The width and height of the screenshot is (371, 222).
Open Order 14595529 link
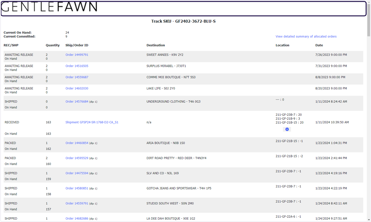[77, 158]
